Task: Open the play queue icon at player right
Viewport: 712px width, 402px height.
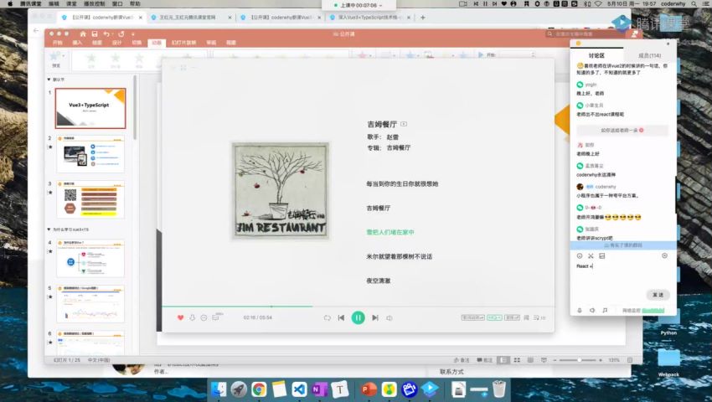Action: pos(539,317)
